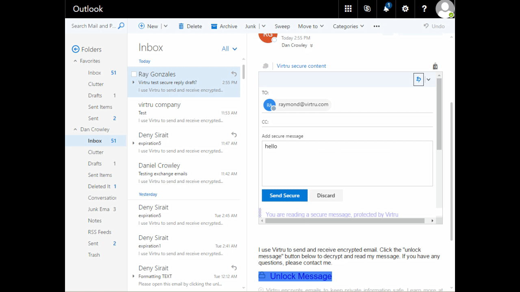Open the Categories dropdown
Viewport: 520px width, 292px height.
point(348,26)
